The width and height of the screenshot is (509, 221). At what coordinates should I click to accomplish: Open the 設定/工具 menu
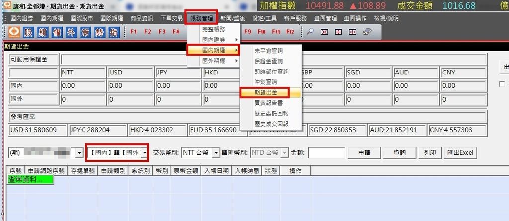coord(264,18)
